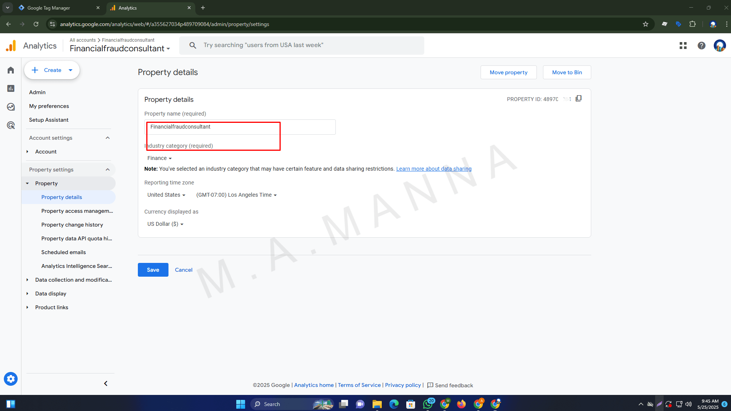Open the Reports icon in left rail

11,88
